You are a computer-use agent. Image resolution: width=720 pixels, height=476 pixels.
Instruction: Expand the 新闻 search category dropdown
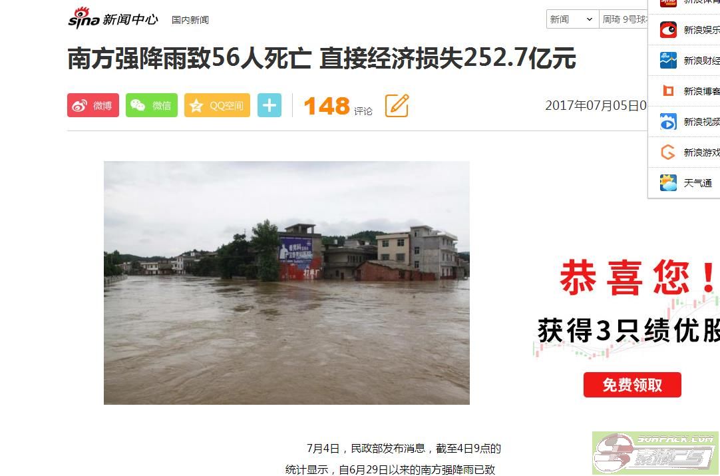pyautogui.click(x=572, y=19)
